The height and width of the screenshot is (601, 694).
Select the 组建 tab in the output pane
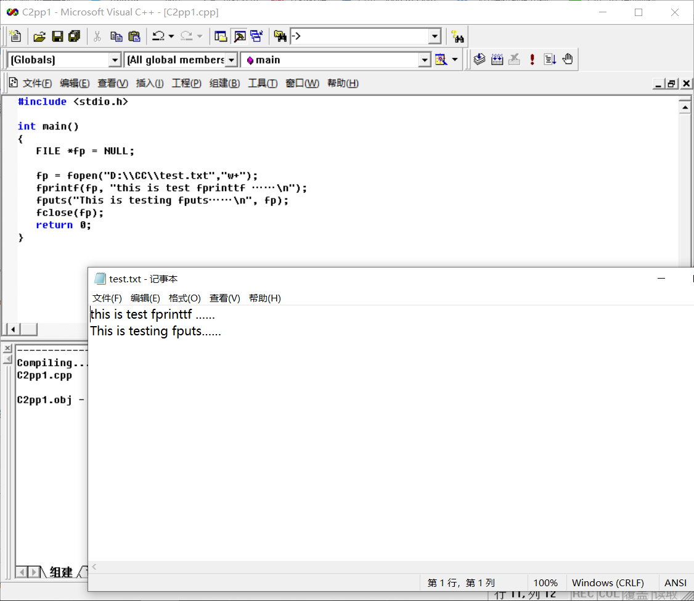click(x=61, y=572)
